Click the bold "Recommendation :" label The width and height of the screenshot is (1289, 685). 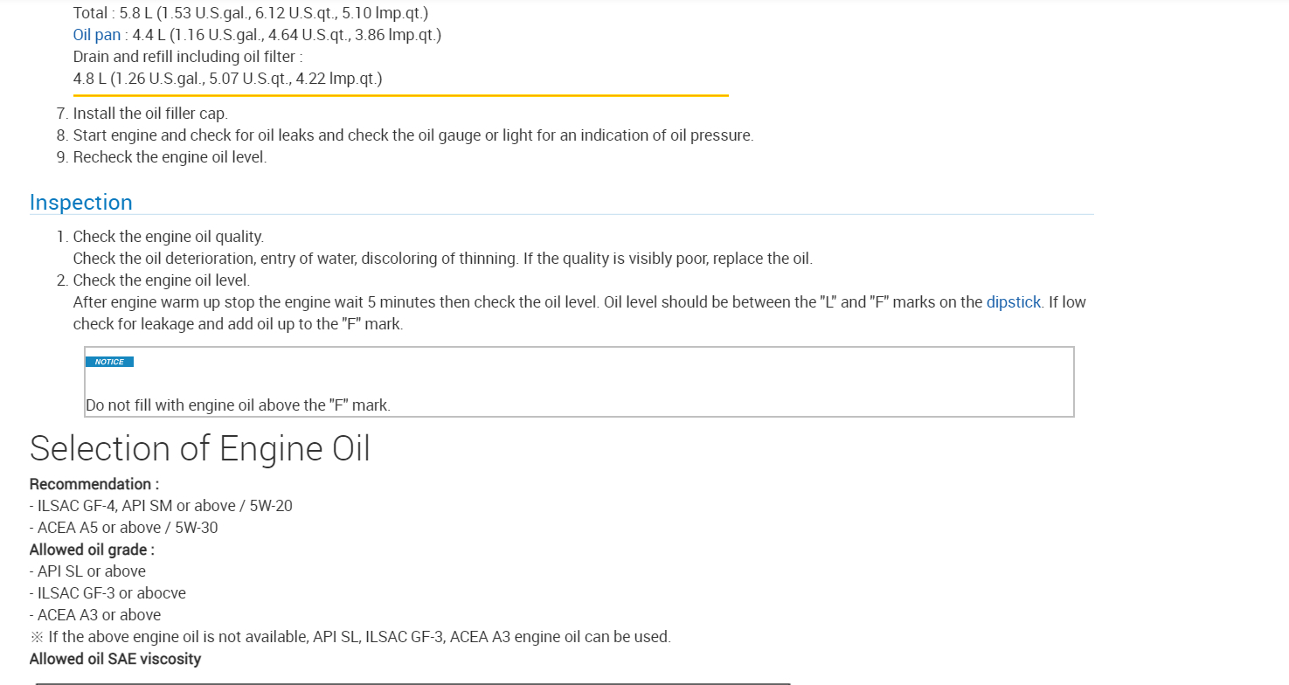(x=94, y=484)
